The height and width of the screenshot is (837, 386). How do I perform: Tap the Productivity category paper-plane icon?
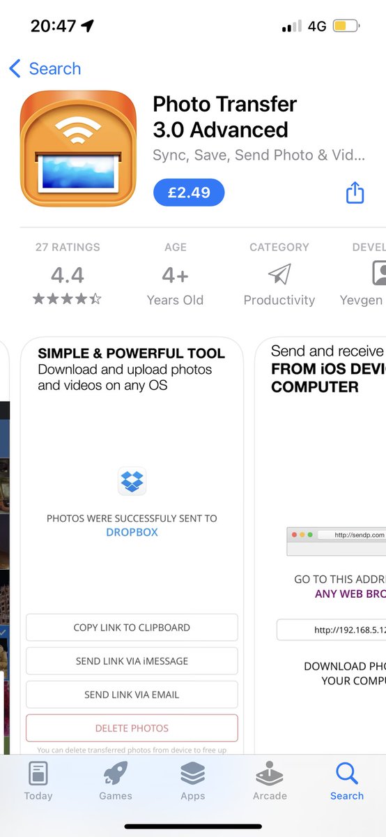tap(279, 274)
